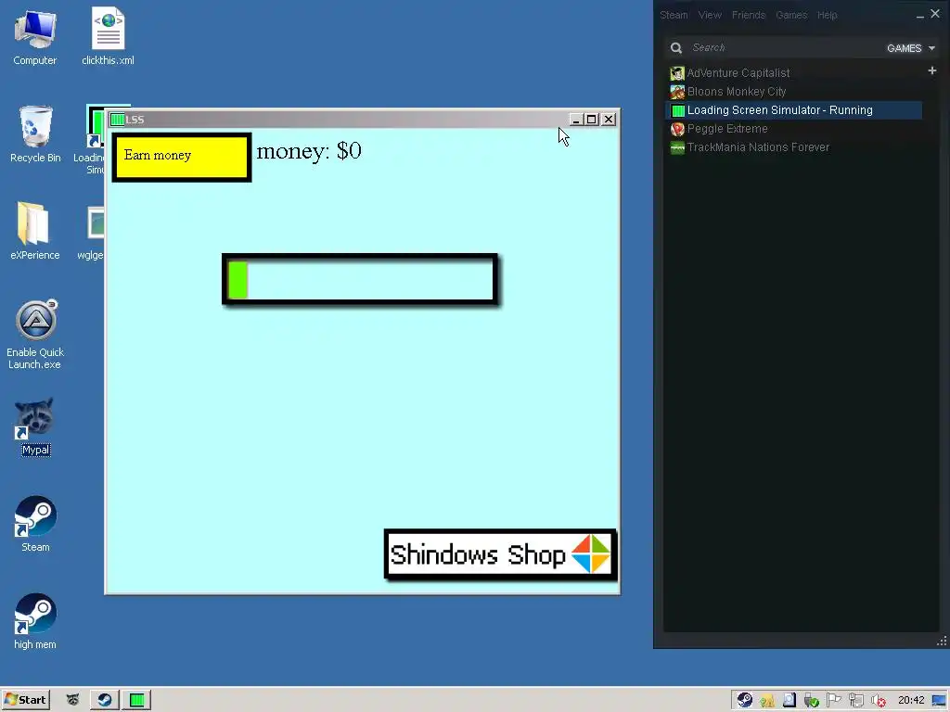
Task: Click the magnifier document tray icon
Action: tap(789, 701)
